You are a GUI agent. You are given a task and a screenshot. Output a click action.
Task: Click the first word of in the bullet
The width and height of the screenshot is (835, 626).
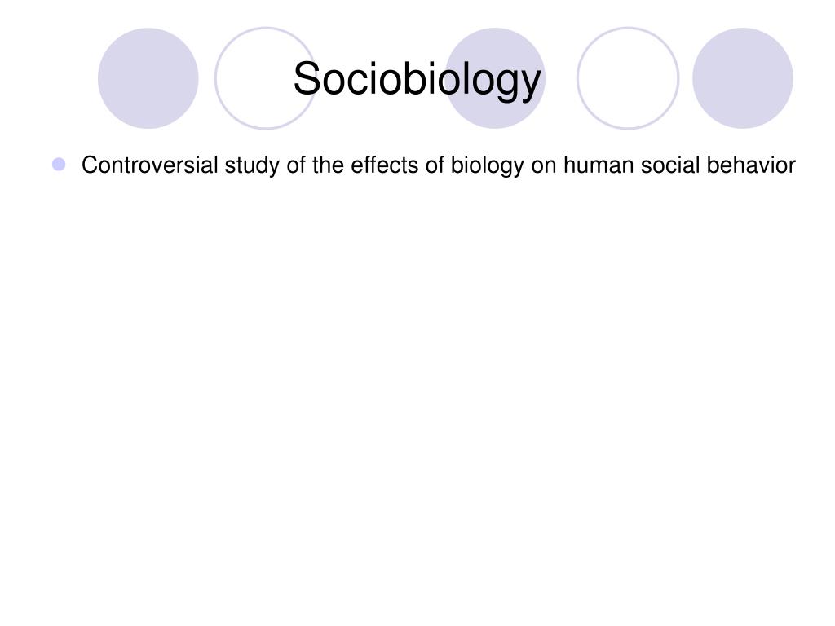(295, 165)
